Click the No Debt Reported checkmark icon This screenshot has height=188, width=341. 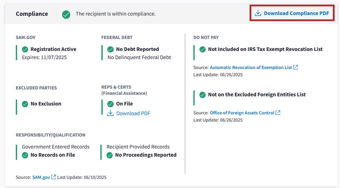click(111, 49)
